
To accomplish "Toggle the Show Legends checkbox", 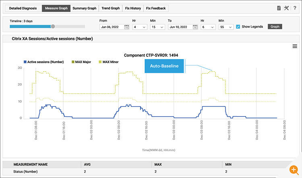I will (x=238, y=27).
